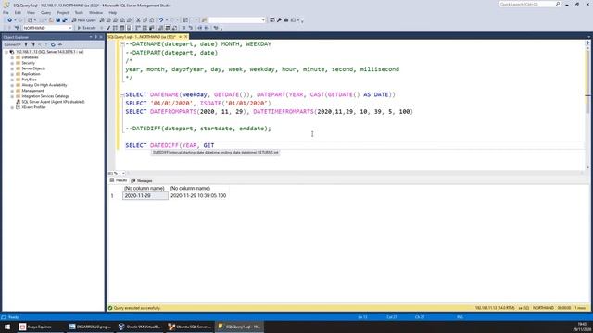Open the Help menu
The width and height of the screenshot is (593, 333).
point(113,12)
